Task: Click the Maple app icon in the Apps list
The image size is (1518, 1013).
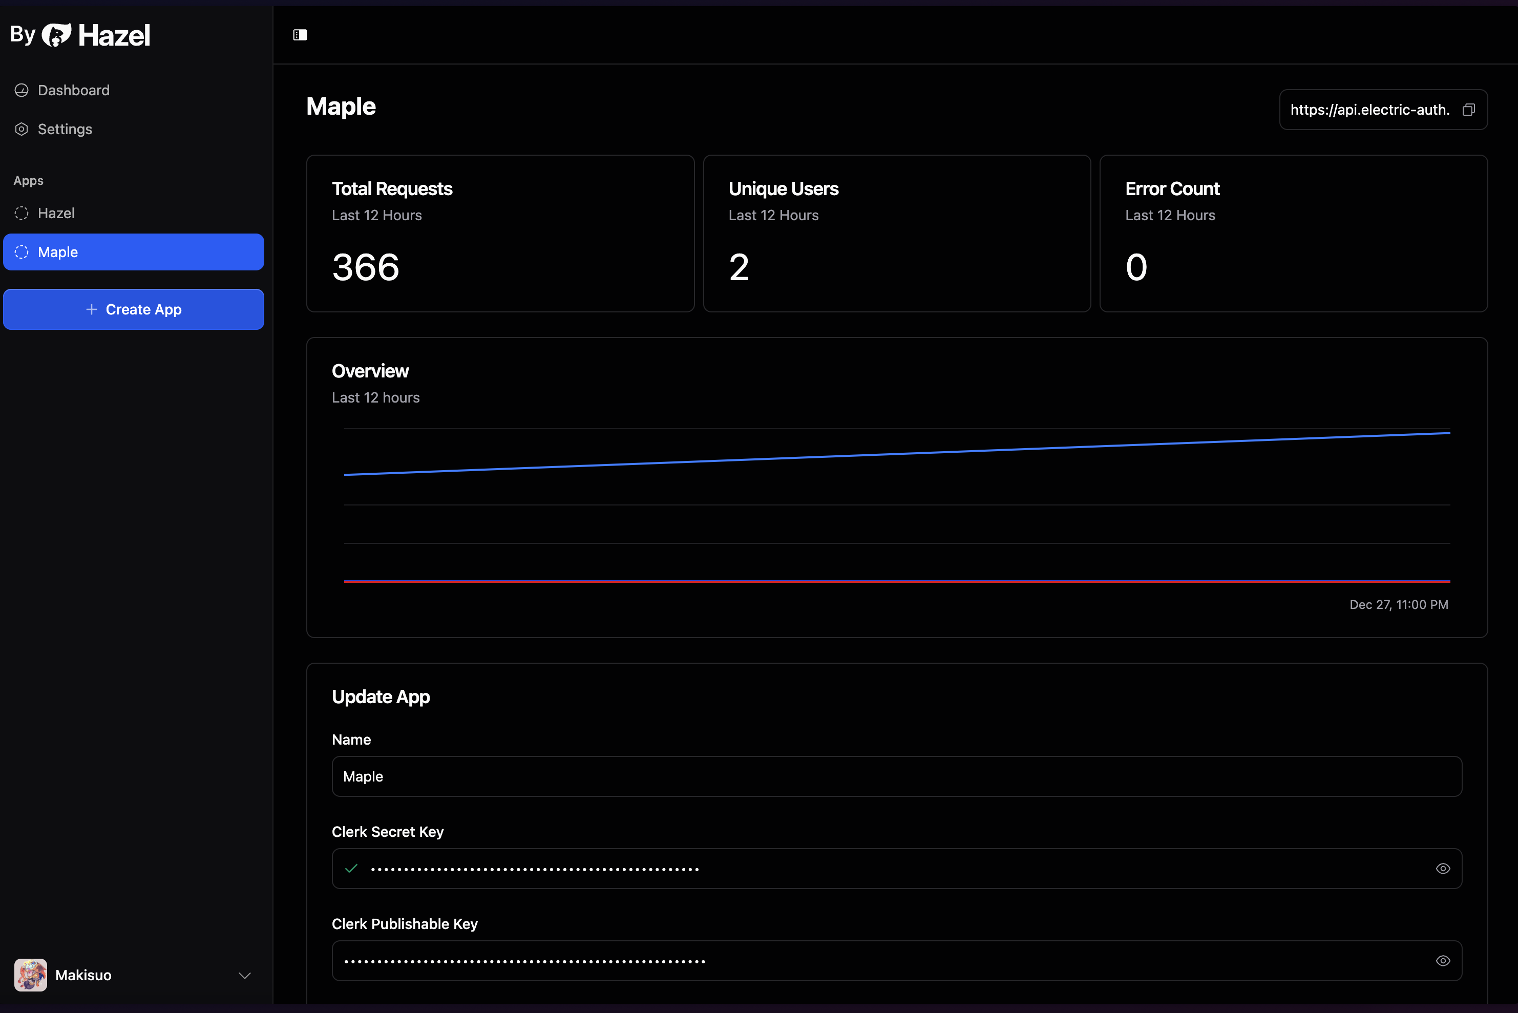Action: (22, 252)
